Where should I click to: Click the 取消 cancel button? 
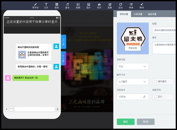click(x=146, y=122)
